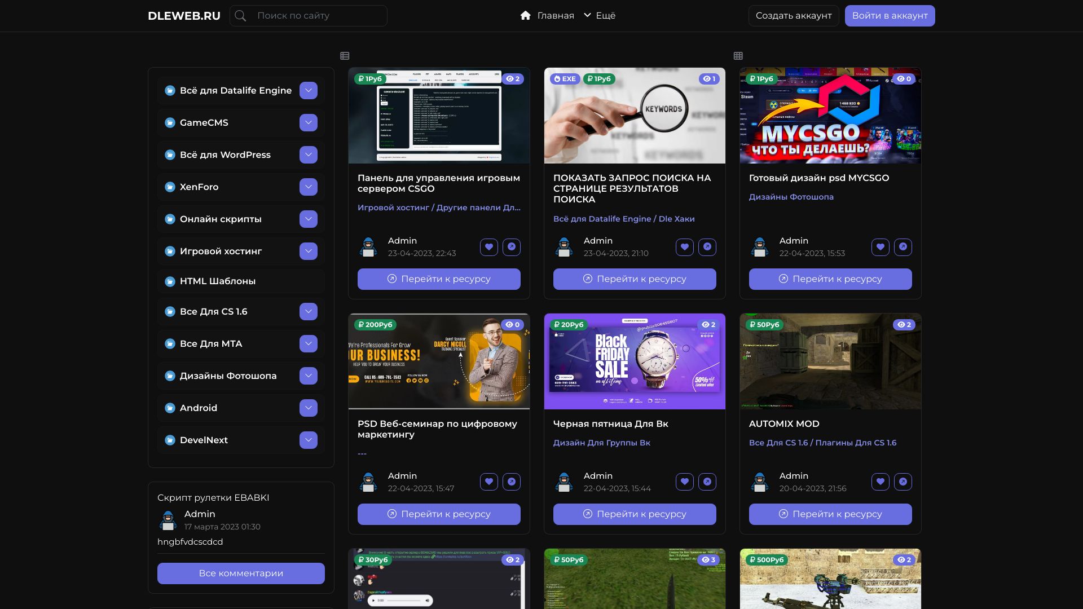Viewport: 1083px width, 609px height.
Task: Click the Поиск по сайту search field
Action: (309, 16)
